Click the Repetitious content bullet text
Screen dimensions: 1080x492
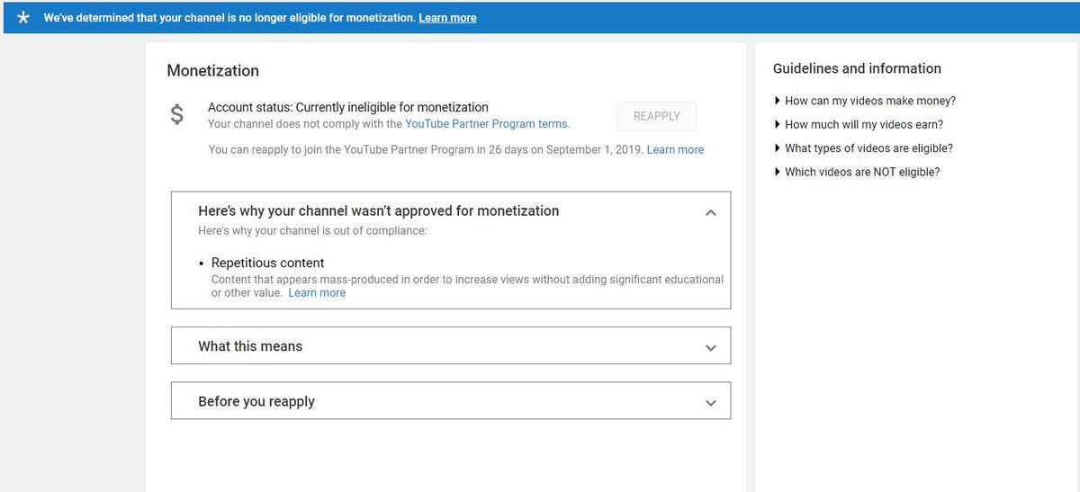[267, 263]
